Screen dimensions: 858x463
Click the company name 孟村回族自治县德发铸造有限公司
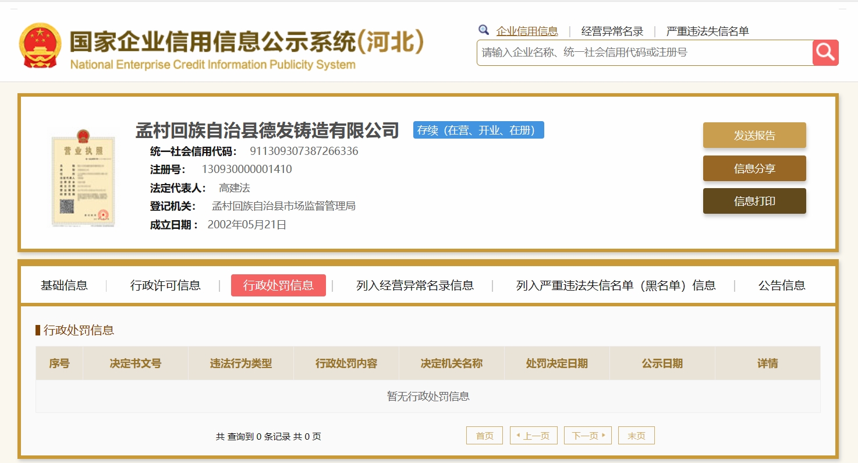(x=267, y=130)
